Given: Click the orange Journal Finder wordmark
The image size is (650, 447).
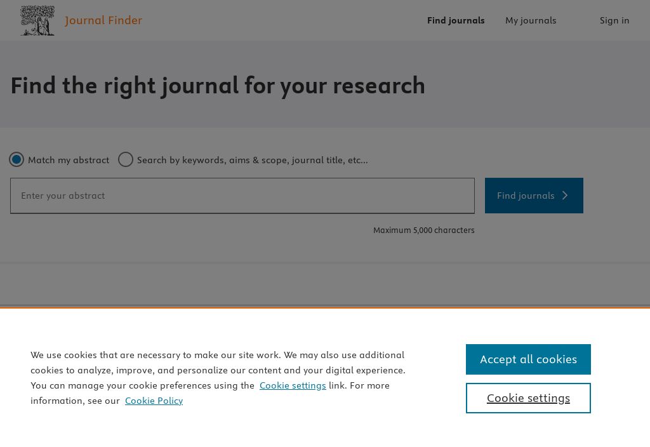Looking at the screenshot, I should coord(103,20).
